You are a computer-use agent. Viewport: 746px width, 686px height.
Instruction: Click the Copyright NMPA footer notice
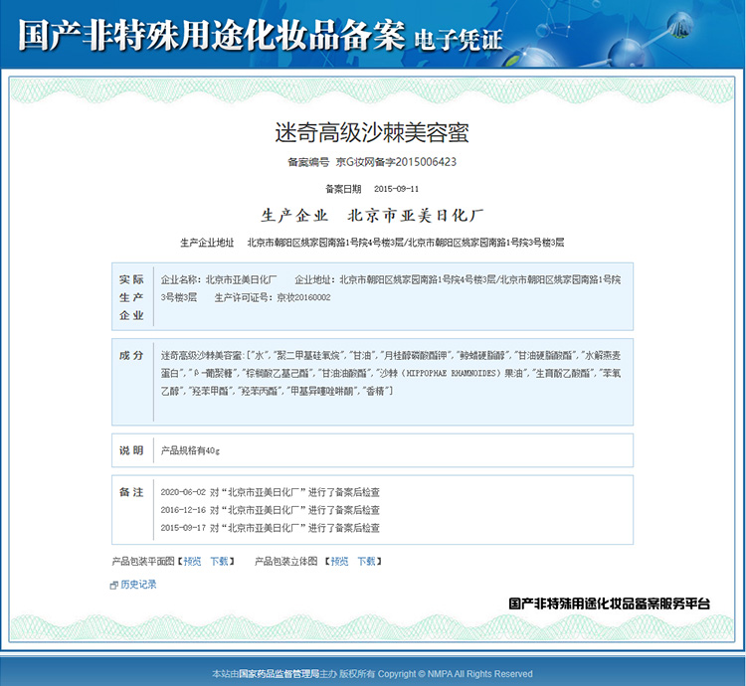455,674
